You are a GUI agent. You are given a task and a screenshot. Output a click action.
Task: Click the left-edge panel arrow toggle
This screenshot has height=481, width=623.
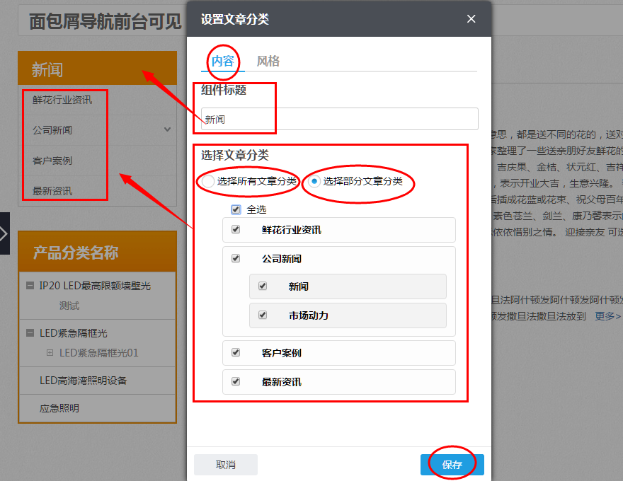pyautogui.click(x=4, y=233)
